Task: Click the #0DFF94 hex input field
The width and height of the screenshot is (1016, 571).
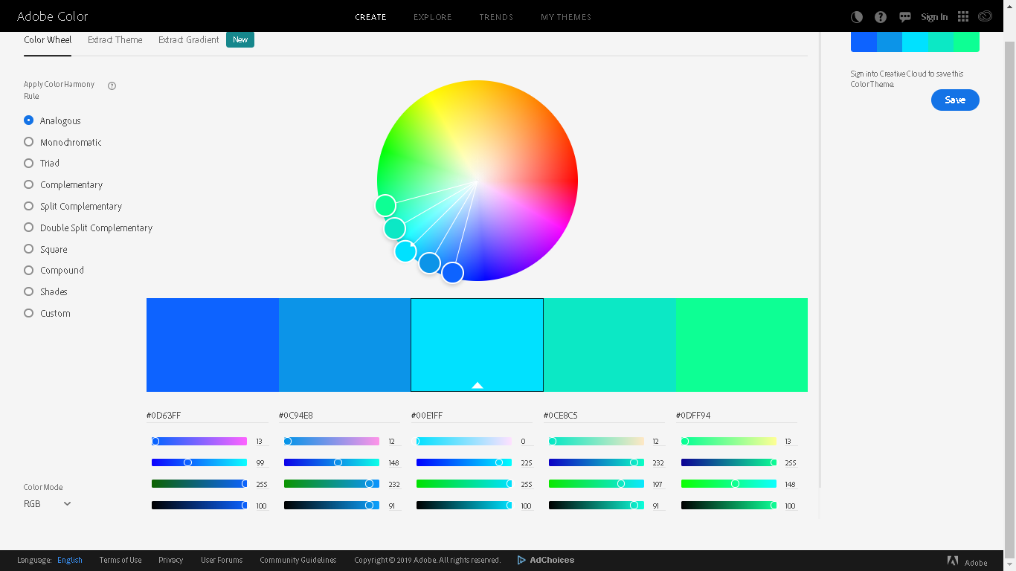Action: click(737, 416)
